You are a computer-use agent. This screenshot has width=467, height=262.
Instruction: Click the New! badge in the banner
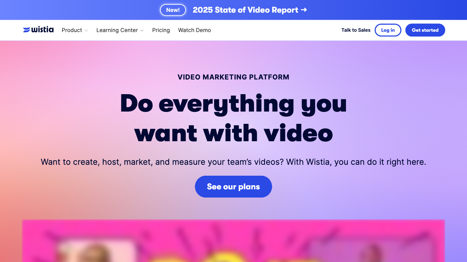click(173, 10)
